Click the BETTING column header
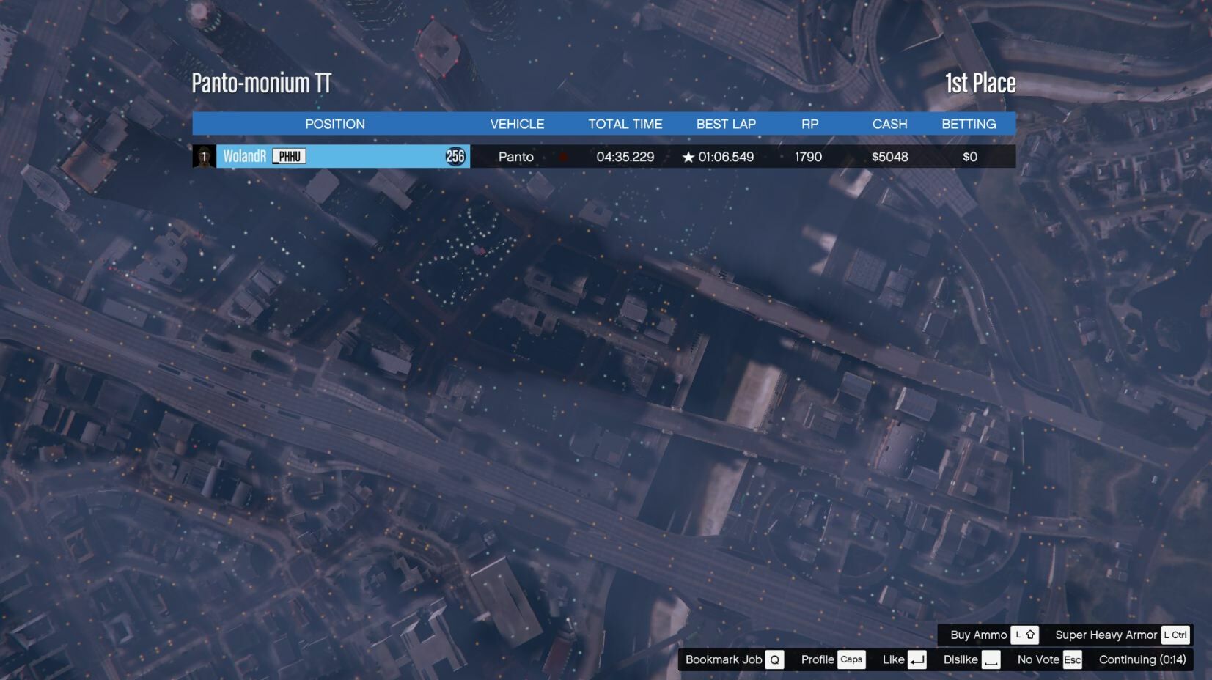The height and width of the screenshot is (680, 1212). click(x=969, y=124)
